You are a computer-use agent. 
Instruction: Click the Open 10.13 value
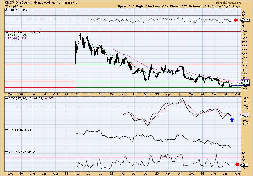tap(126, 6)
